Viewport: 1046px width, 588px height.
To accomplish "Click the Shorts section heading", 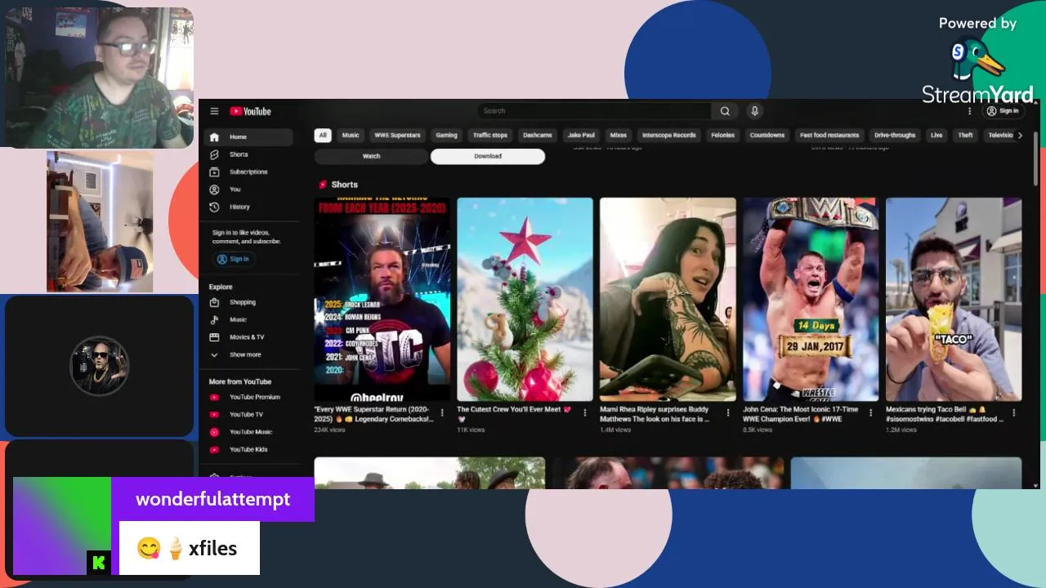I will coord(344,185).
